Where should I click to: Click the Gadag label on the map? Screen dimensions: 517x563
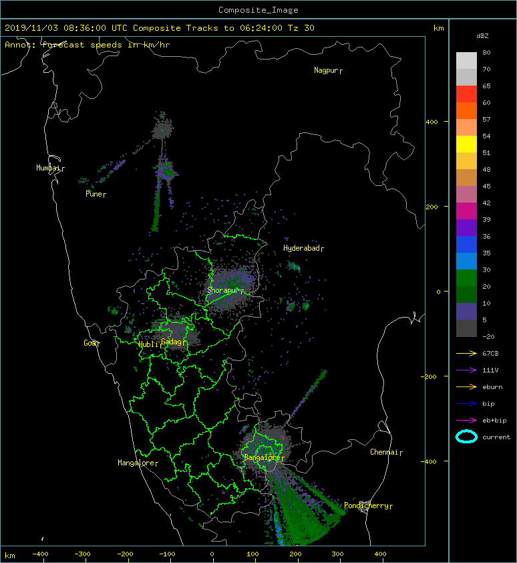pos(172,342)
